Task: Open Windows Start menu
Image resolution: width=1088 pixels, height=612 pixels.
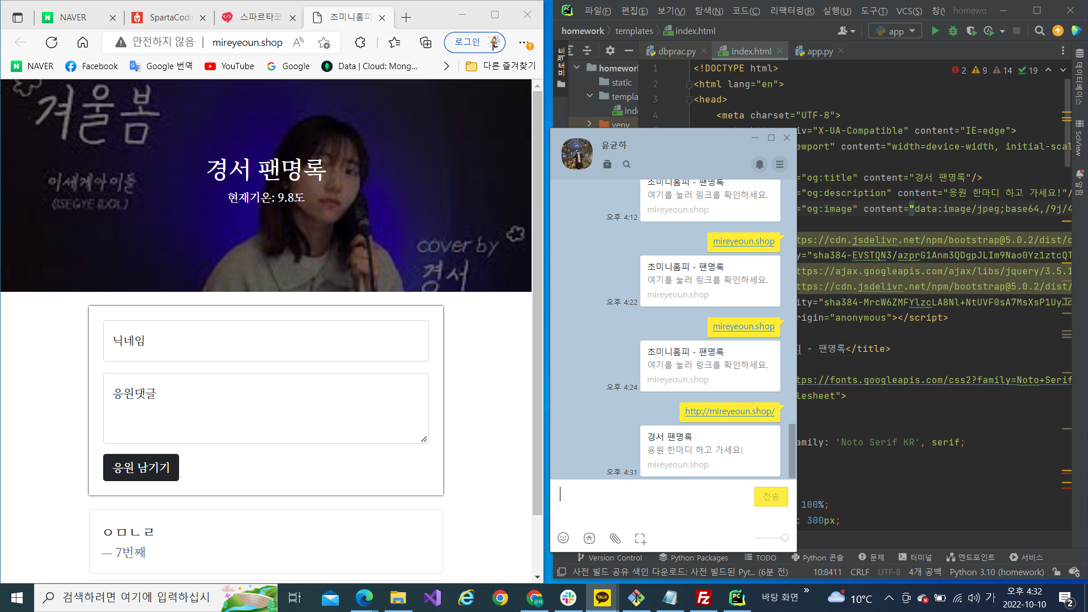Action: 17,598
